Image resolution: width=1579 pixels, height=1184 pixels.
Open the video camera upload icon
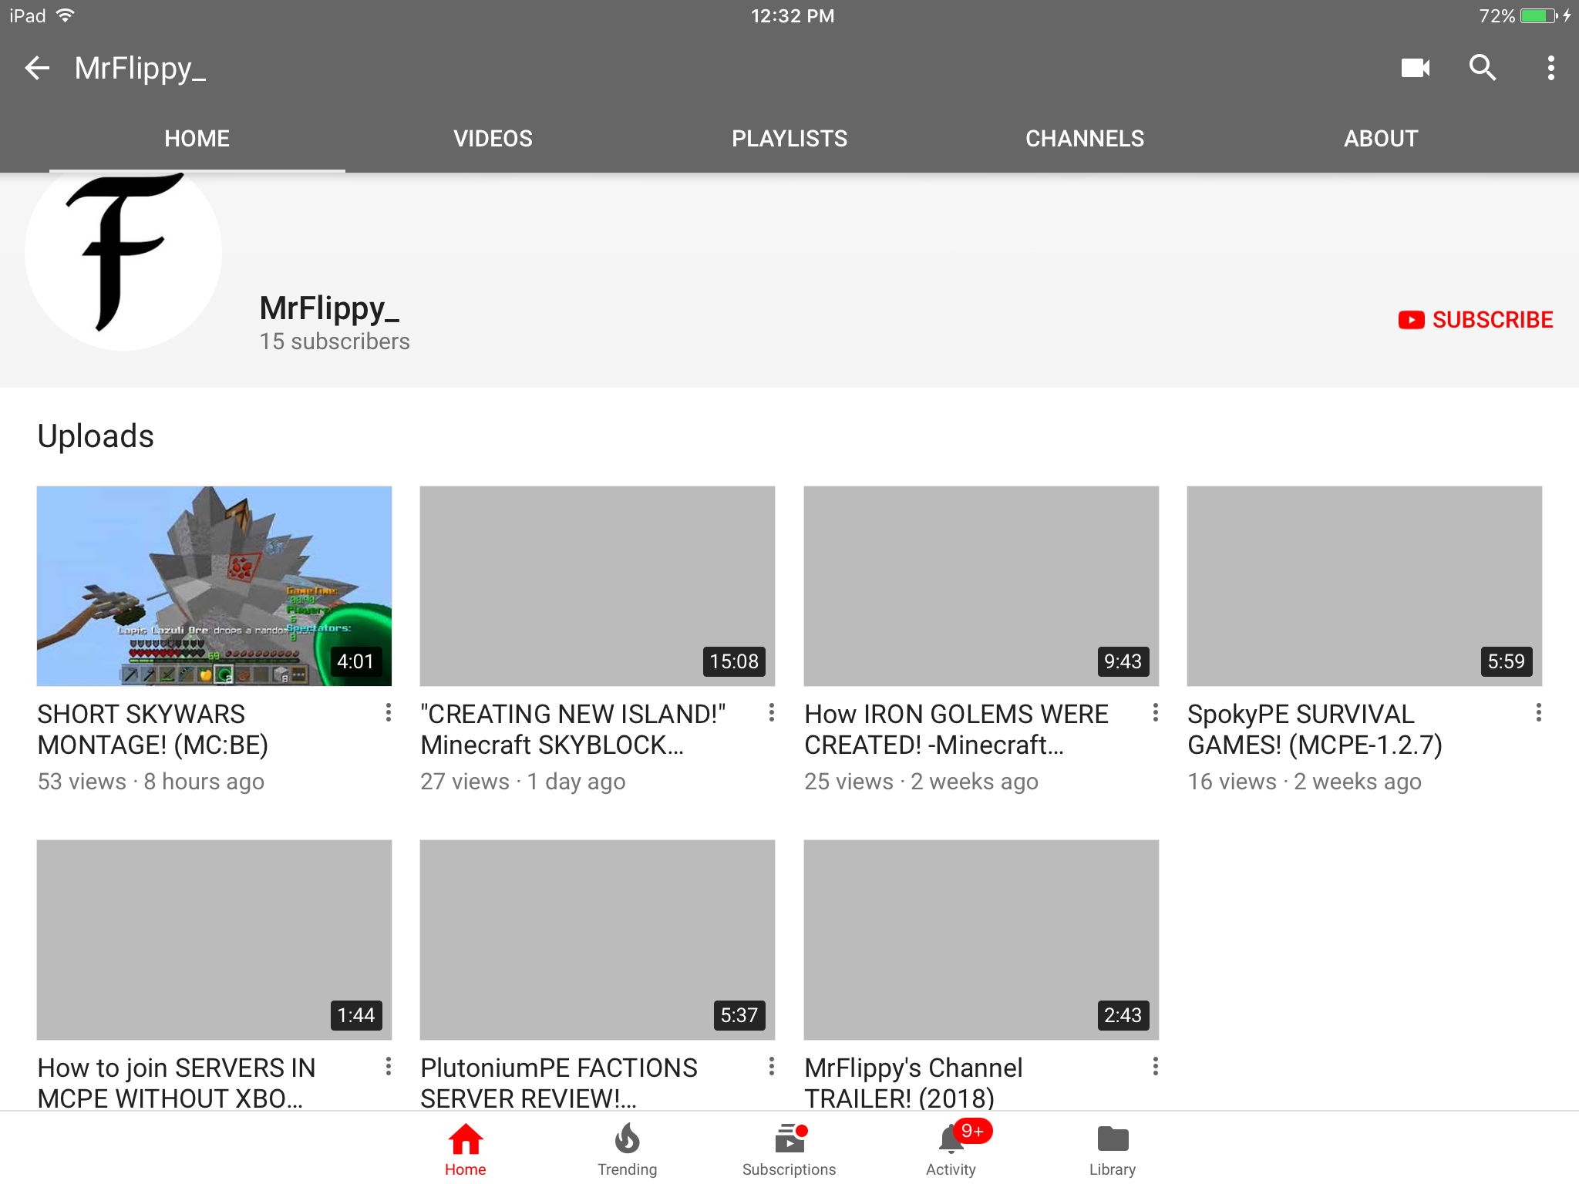click(x=1415, y=68)
